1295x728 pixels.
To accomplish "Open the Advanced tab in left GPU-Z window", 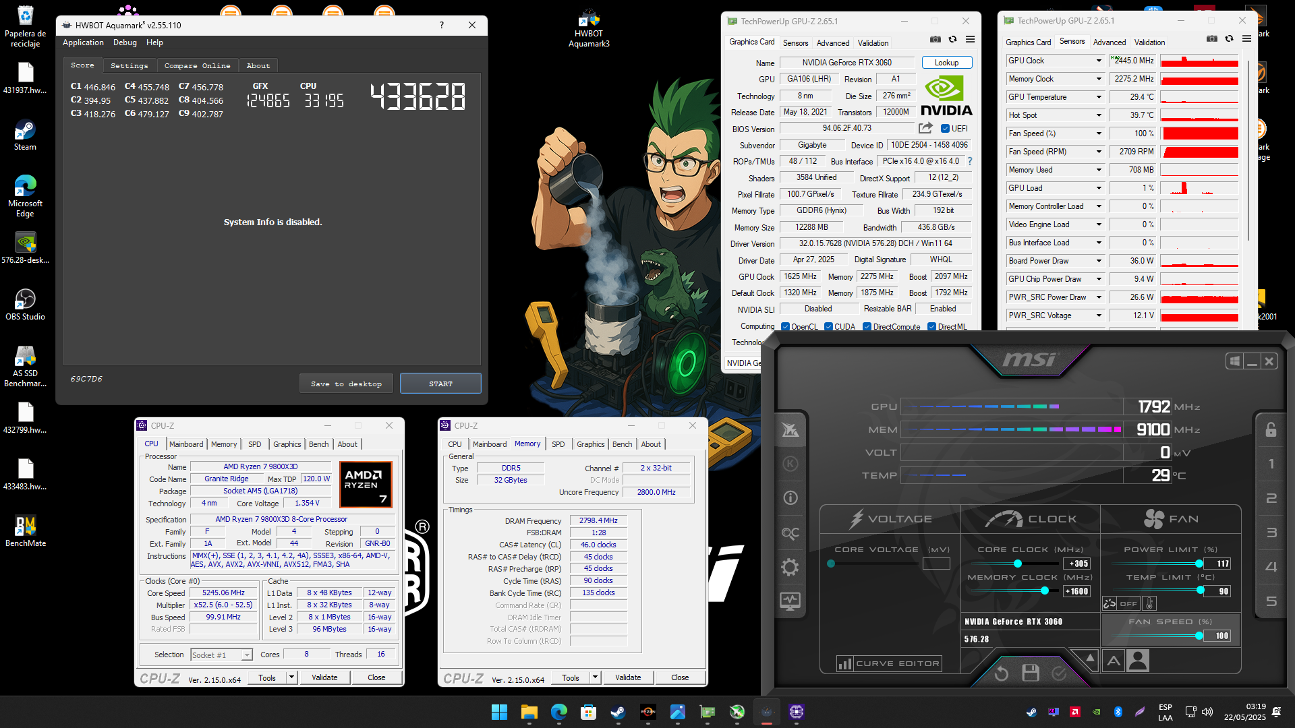I will [833, 42].
